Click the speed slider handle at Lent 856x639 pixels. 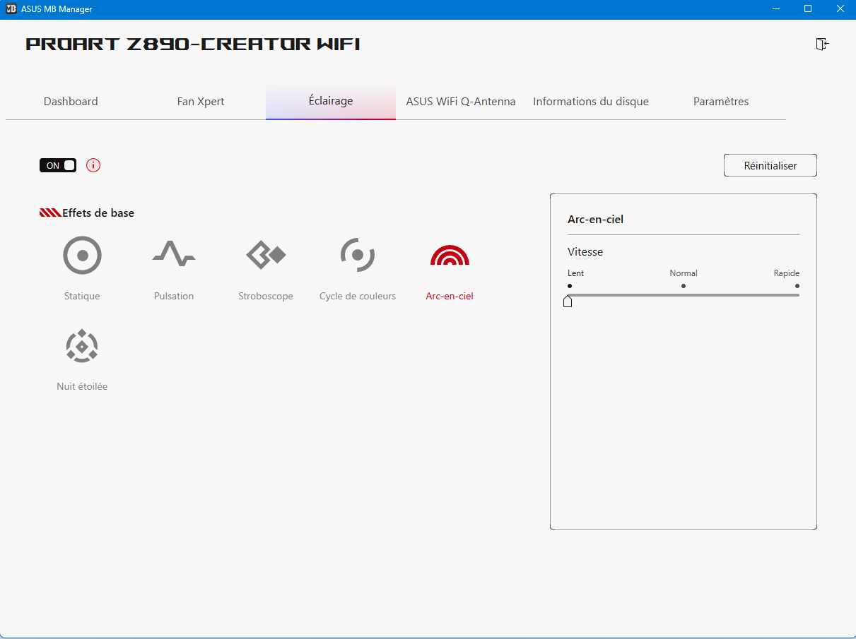568,301
